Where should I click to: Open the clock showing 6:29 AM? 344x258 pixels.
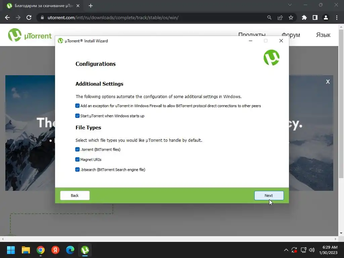tap(328, 250)
